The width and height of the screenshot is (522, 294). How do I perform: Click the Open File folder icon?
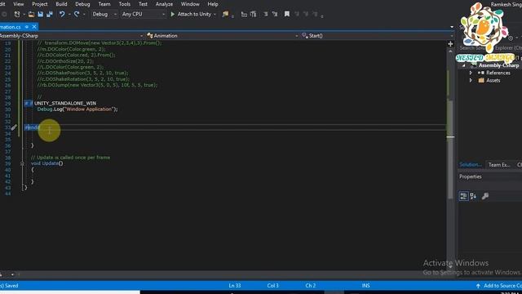(x=31, y=14)
